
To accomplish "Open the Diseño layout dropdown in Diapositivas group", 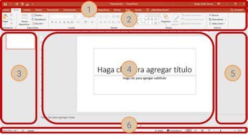I will (38, 15).
